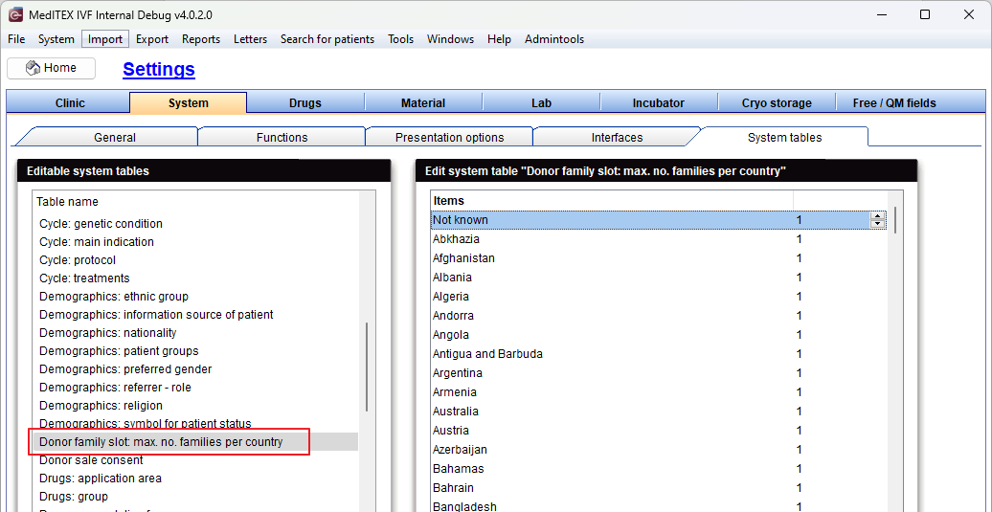Select the Antigua and Barbuda row

[658, 354]
